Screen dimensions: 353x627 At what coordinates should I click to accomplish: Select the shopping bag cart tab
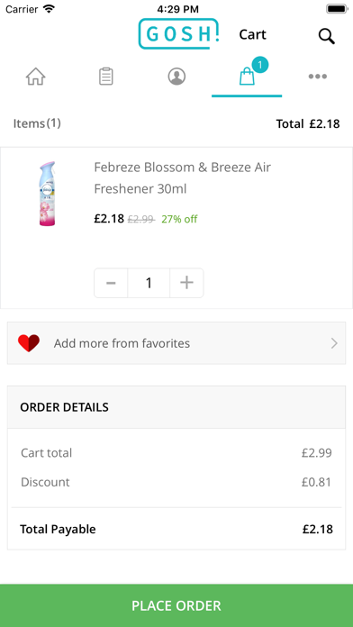point(247,76)
